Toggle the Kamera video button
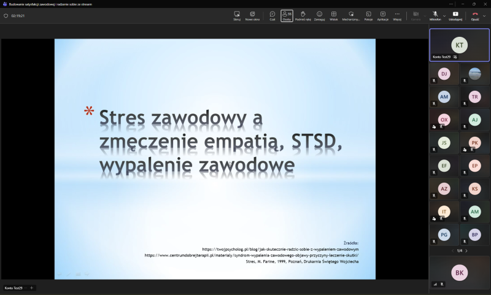The width and height of the screenshot is (491, 295). point(416,15)
